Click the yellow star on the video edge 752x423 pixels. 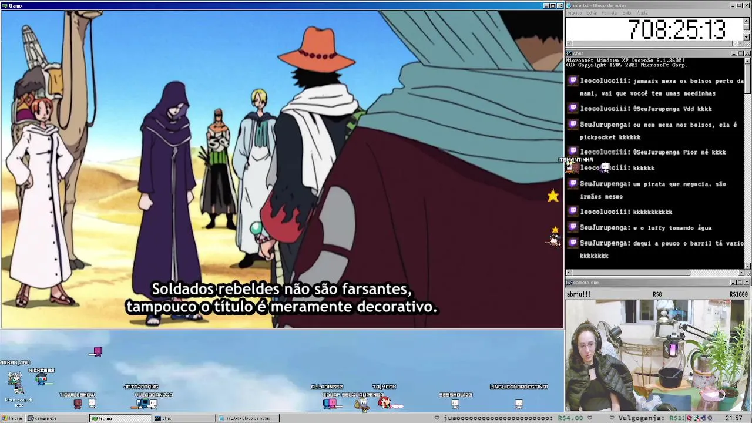tap(553, 196)
